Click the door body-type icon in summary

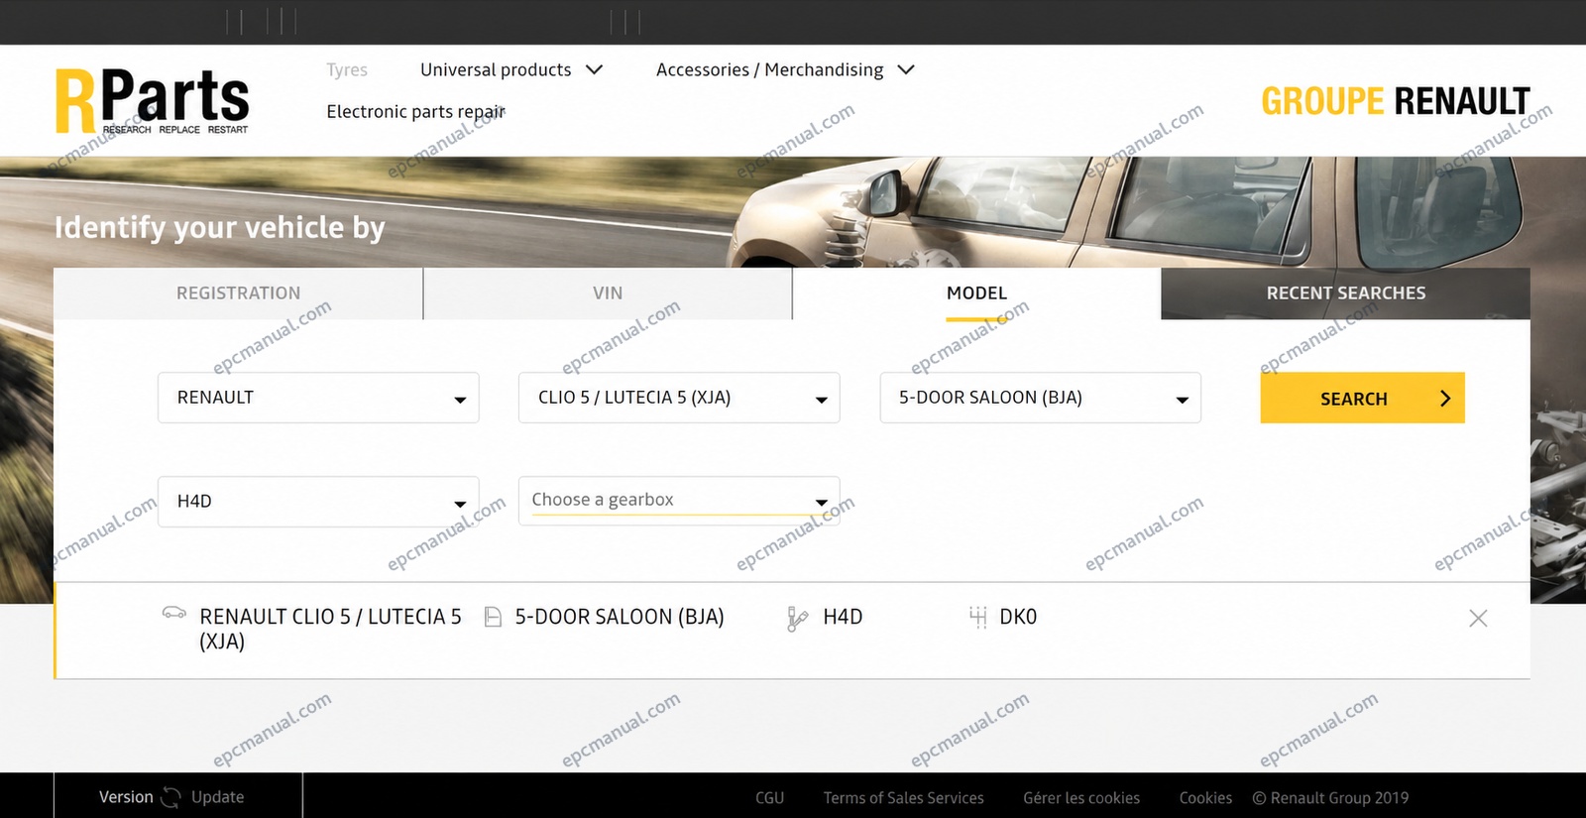(x=493, y=617)
